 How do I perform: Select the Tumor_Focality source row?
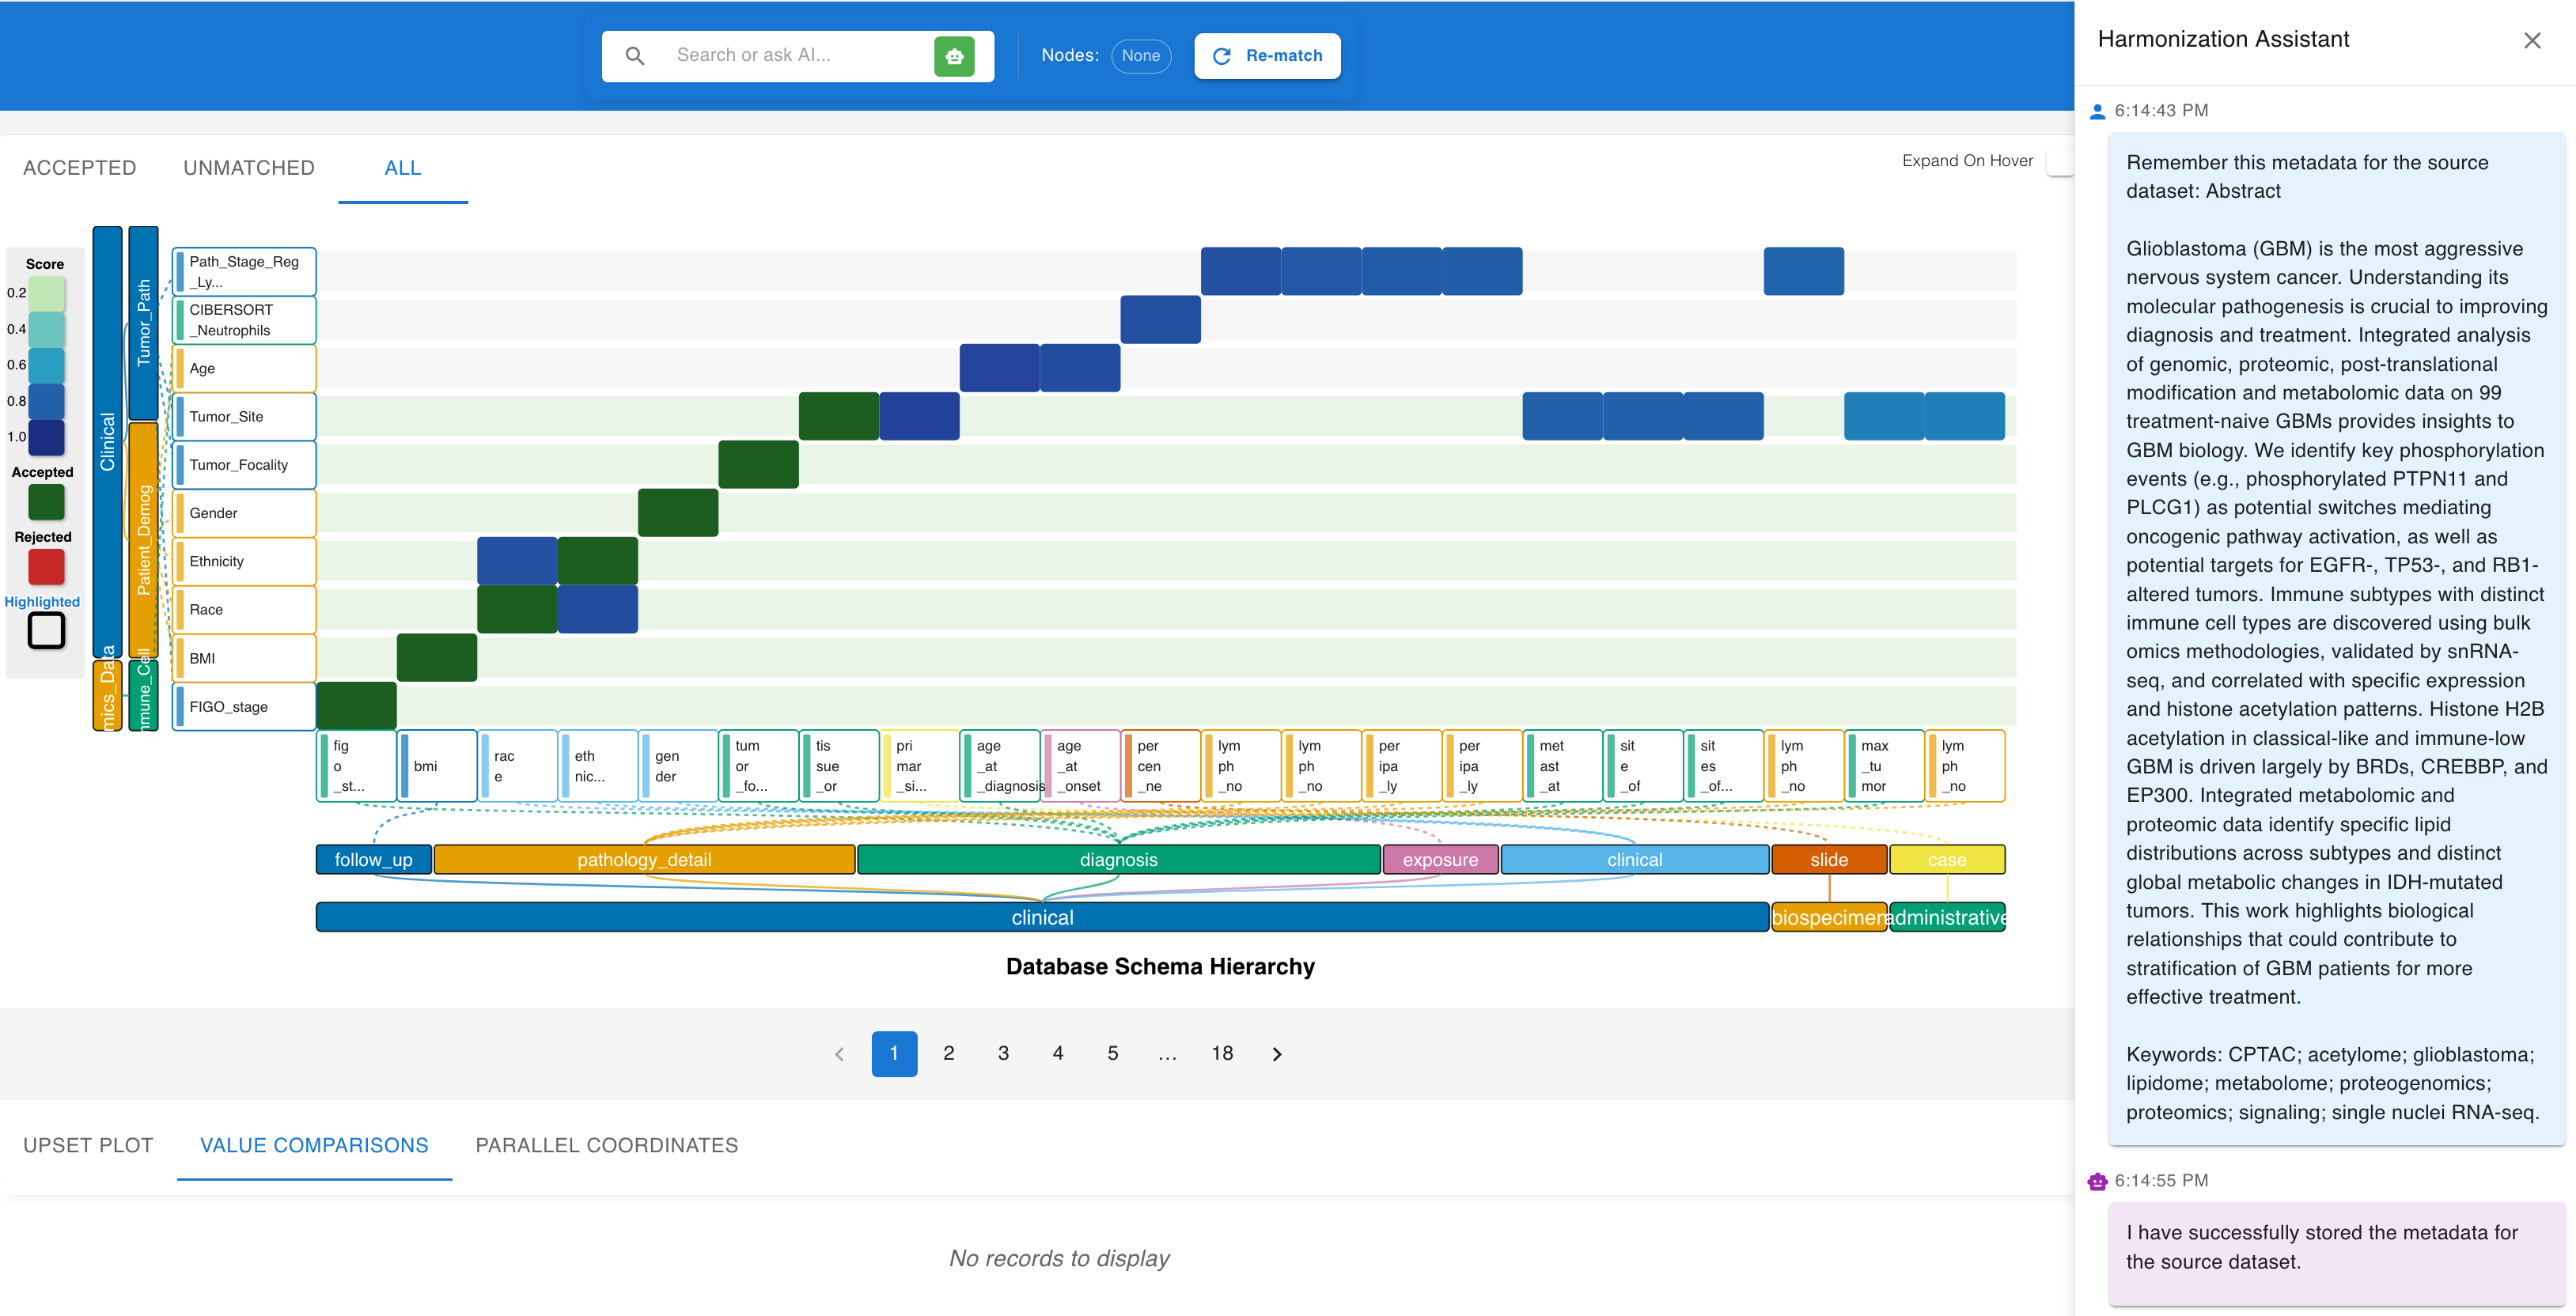(x=244, y=465)
